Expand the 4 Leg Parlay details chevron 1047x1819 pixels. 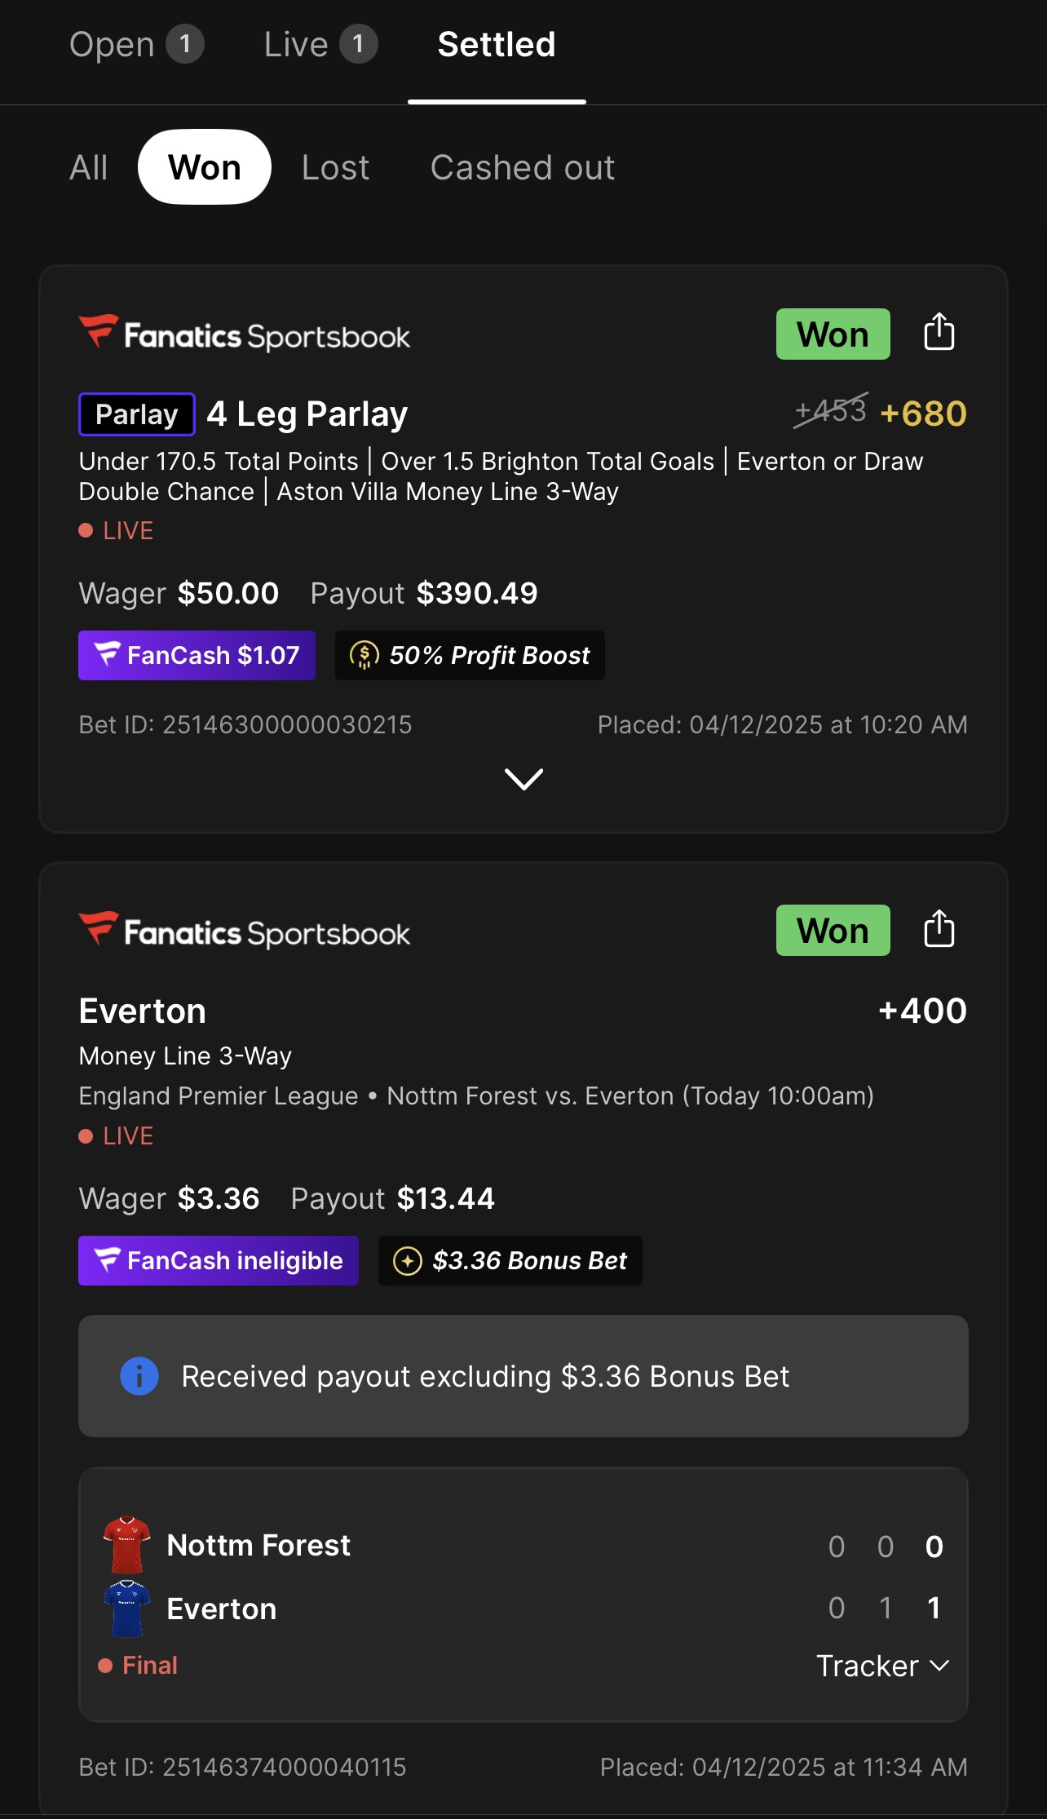click(x=523, y=779)
